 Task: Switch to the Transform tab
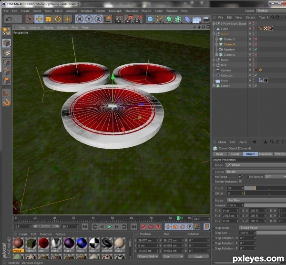pyautogui.click(x=266, y=154)
